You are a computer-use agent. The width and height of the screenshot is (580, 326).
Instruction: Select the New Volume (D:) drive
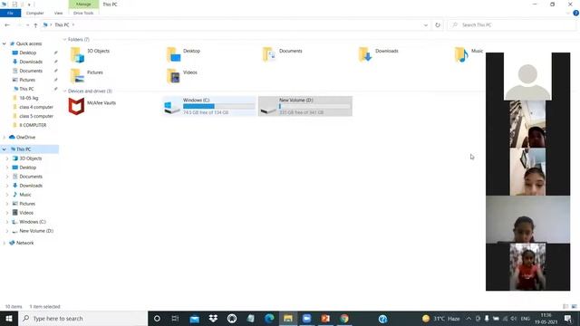pos(305,106)
